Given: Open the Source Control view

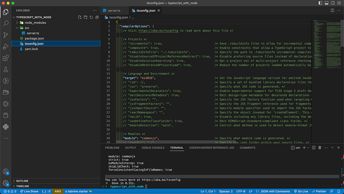Looking at the screenshot, I should (x=6, y=35).
